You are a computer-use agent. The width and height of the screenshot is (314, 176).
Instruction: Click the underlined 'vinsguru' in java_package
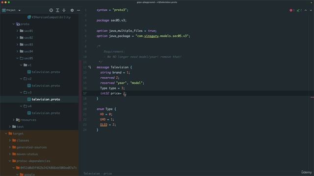151,36
